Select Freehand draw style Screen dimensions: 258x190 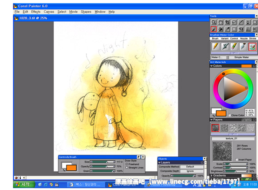127,164
